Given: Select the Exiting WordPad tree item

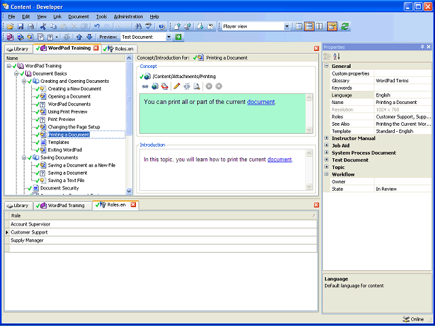Looking at the screenshot, I should coord(65,149).
